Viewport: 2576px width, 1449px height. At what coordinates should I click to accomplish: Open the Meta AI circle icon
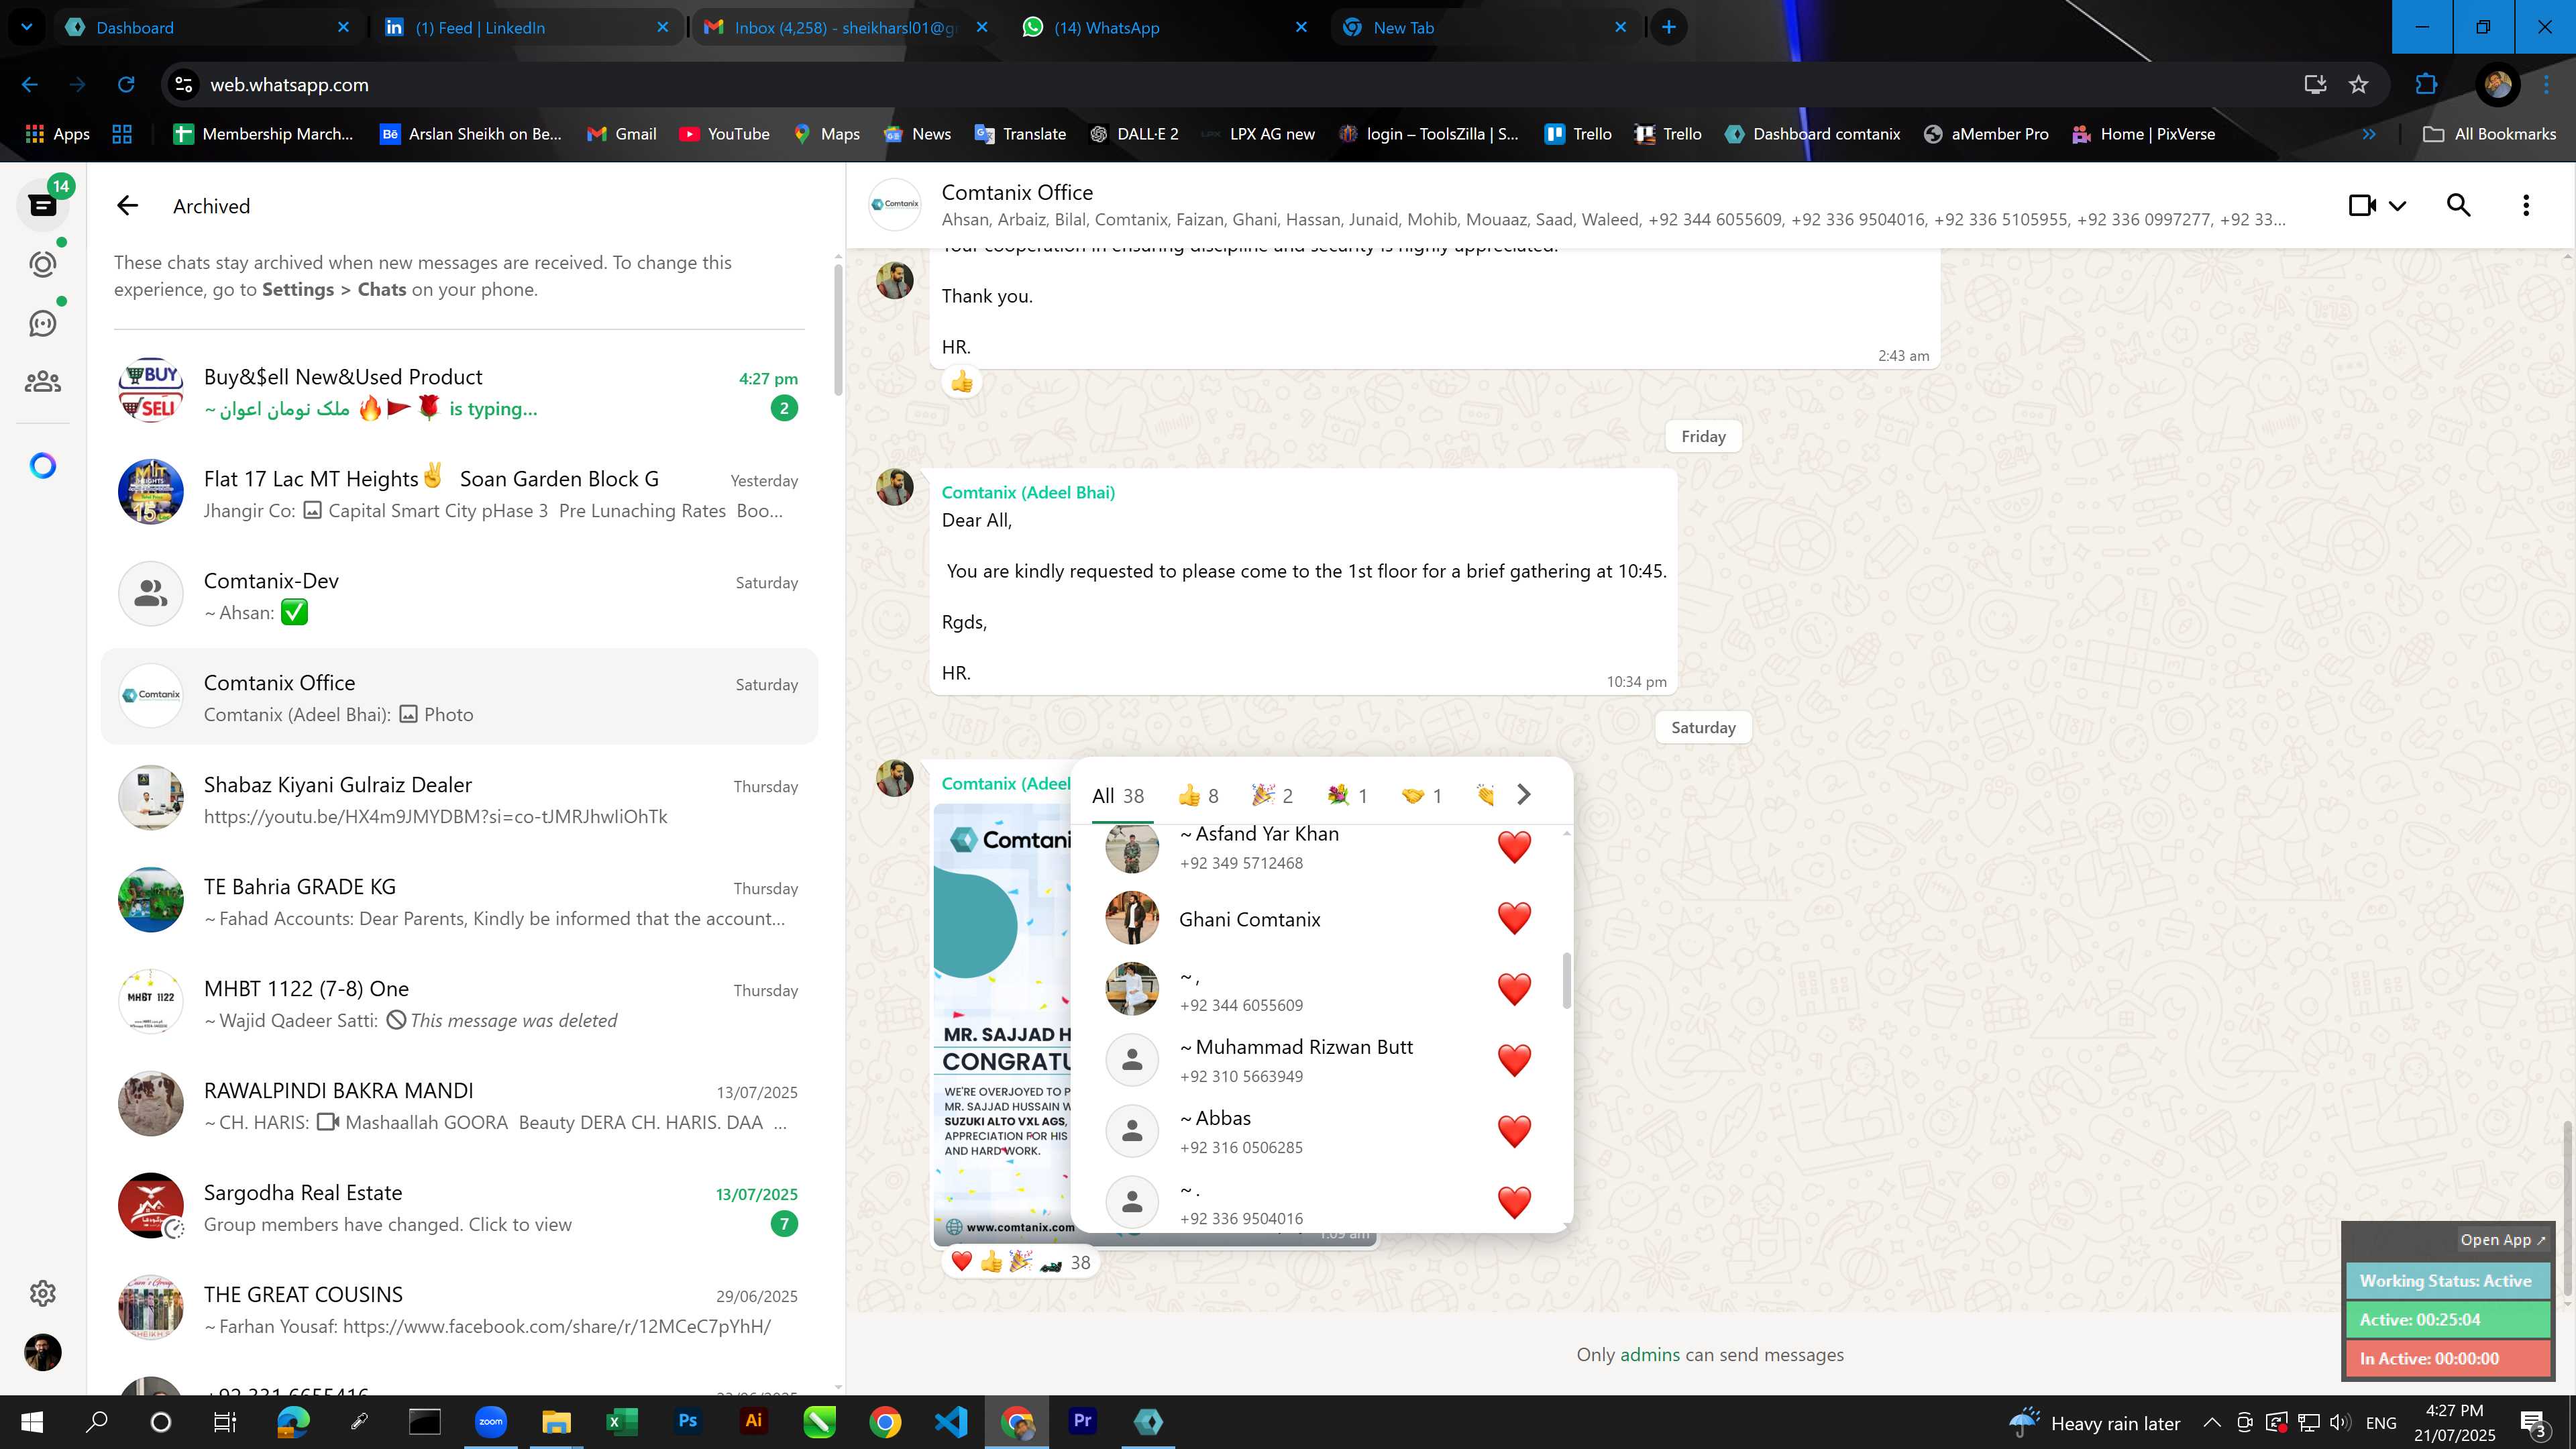pos(43,465)
